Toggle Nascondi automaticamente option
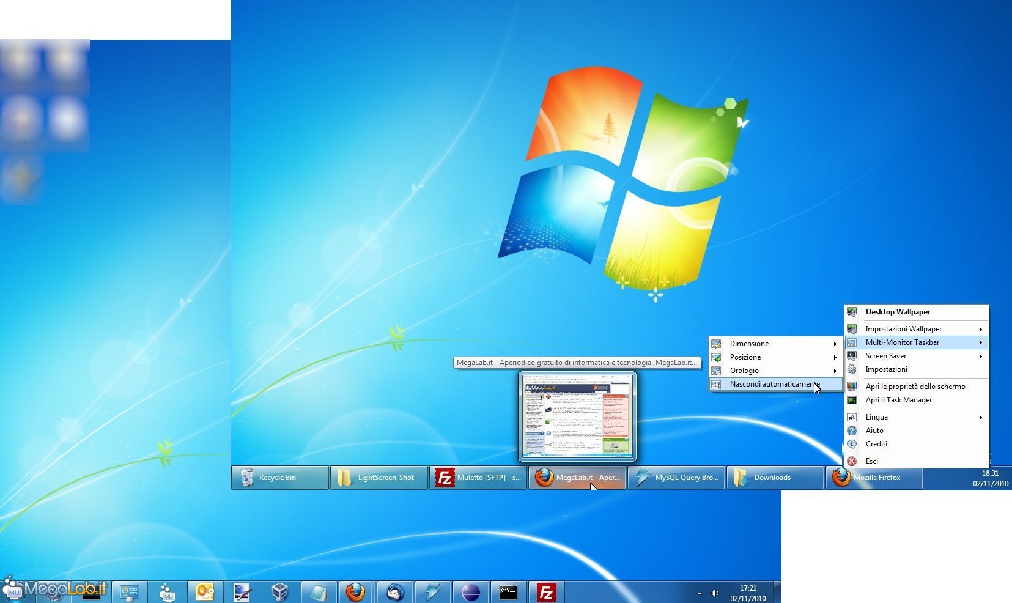Viewport: 1012px width, 603px height. click(775, 384)
